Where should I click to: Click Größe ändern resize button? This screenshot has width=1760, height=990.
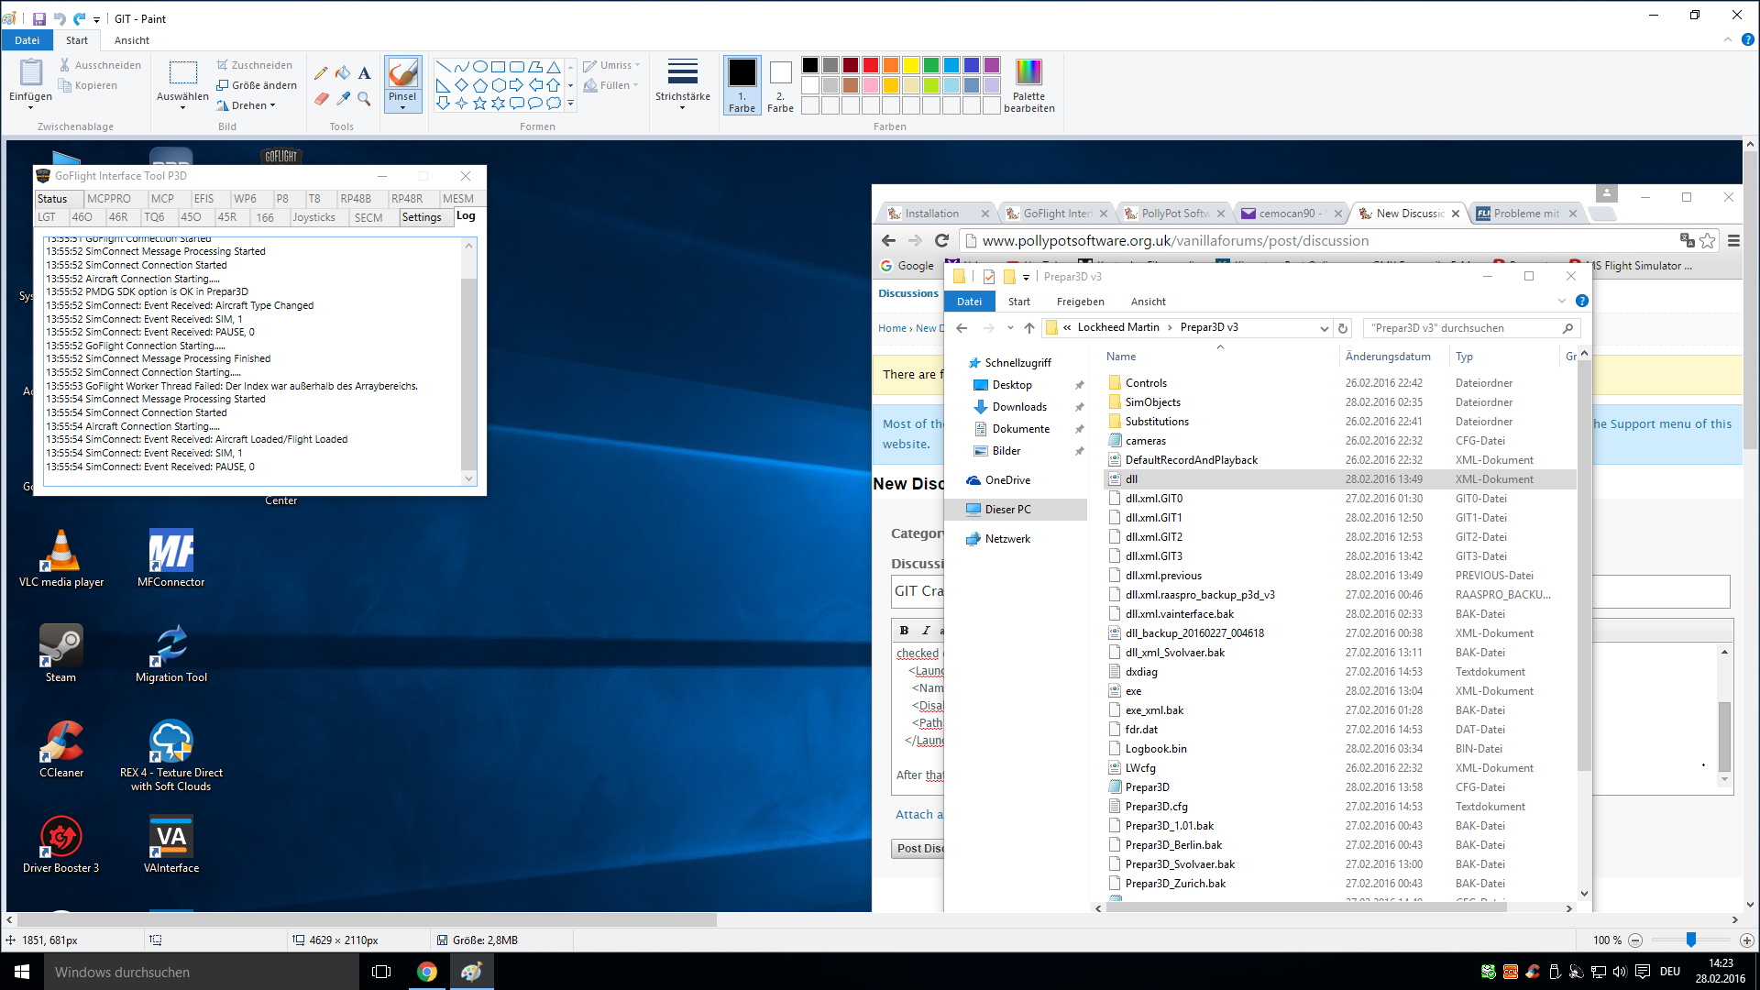(x=258, y=85)
